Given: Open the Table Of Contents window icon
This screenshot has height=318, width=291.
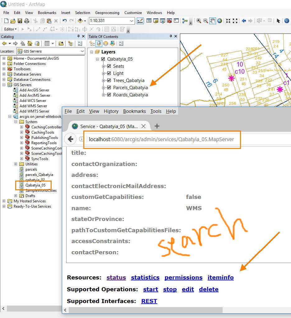Looking at the screenshot, I should point(149,21).
